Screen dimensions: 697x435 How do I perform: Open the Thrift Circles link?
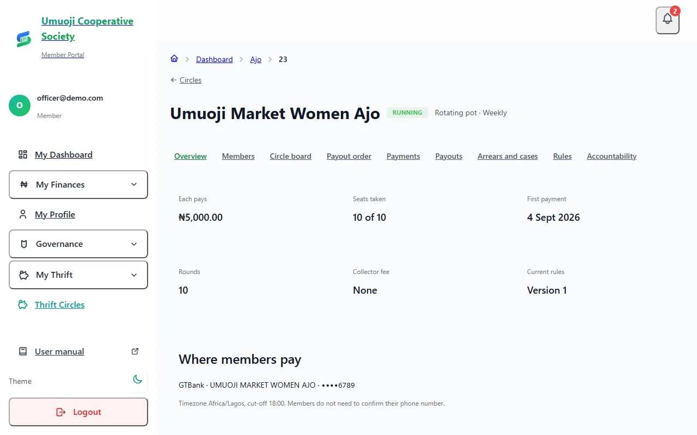pos(60,304)
